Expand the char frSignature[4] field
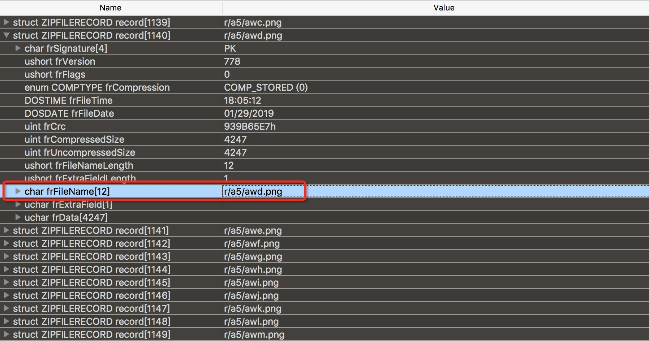This screenshot has height=341, width=649. pos(18,48)
